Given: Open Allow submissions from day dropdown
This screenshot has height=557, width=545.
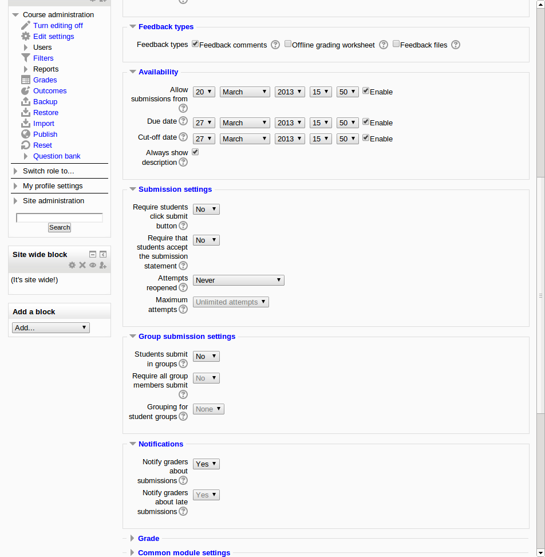Looking at the screenshot, I should (204, 92).
